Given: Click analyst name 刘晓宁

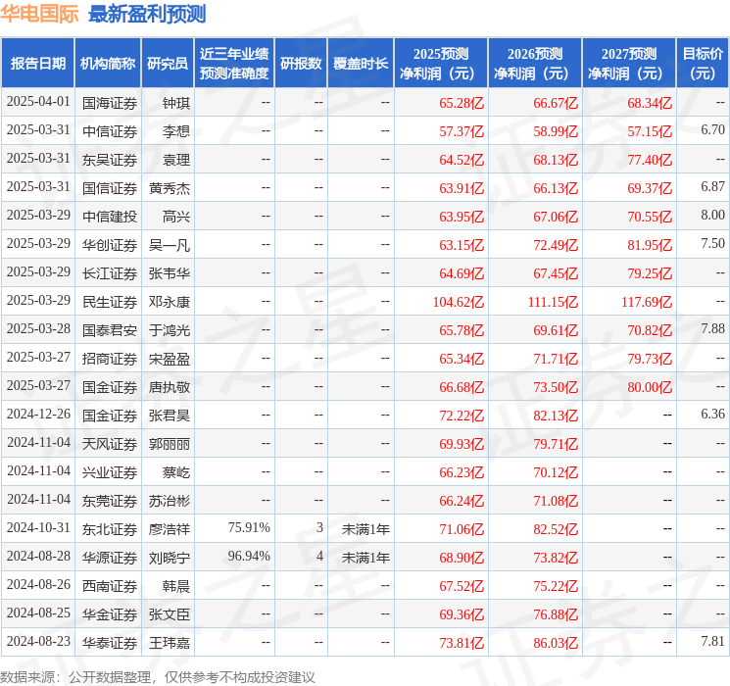Looking at the screenshot, I should (x=170, y=558).
